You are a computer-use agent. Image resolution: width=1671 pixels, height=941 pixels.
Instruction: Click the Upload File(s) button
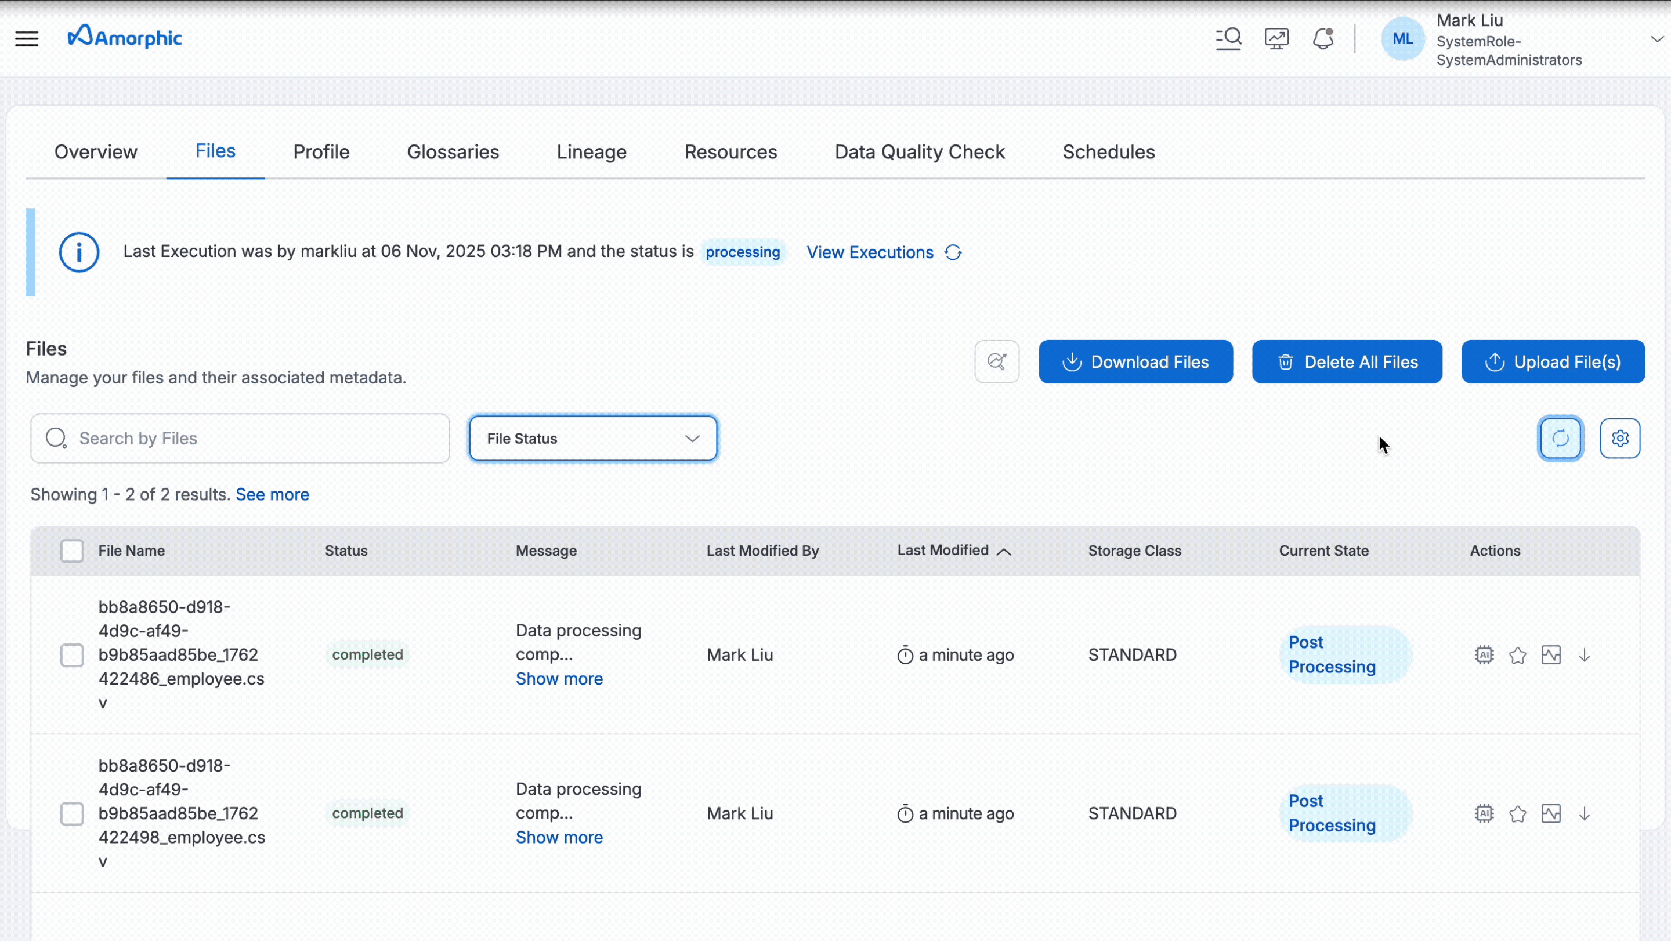(x=1552, y=362)
